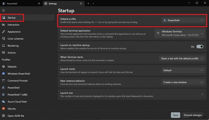This screenshot has height=120, width=209.
Task: Toggle Launch on machine startup switch
Action: pyautogui.click(x=200, y=47)
